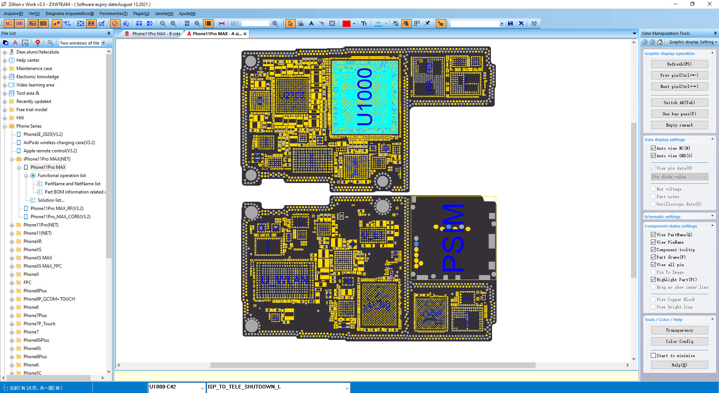Toggle the Part name toolbar icon
Screen dimensions: 719x393
pyautogui.click(x=33, y=24)
